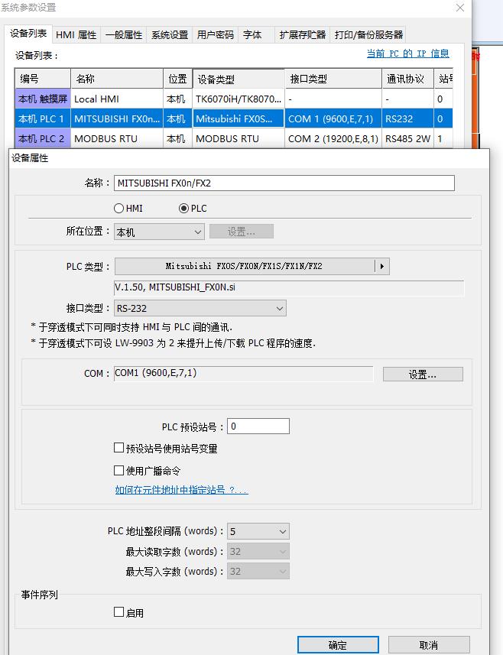The image size is (503, 655).
Task: Click 如何在元件地址中指定站号 link
Action: pos(181,490)
